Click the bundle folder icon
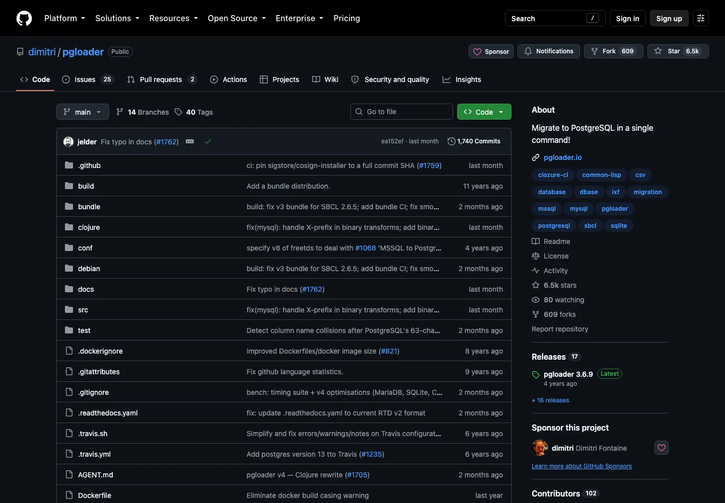Screen dimensions: 725x503 click(x=69, y=206)
